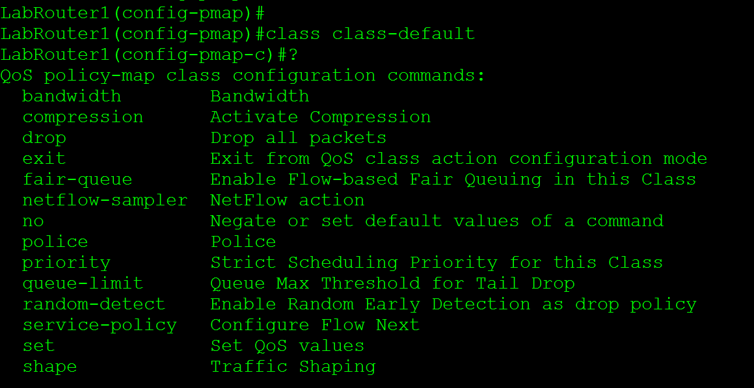Click the 'Enable Random Early Detection as drop policy' description
The image size is (754, 388).
tap(453, 304)
